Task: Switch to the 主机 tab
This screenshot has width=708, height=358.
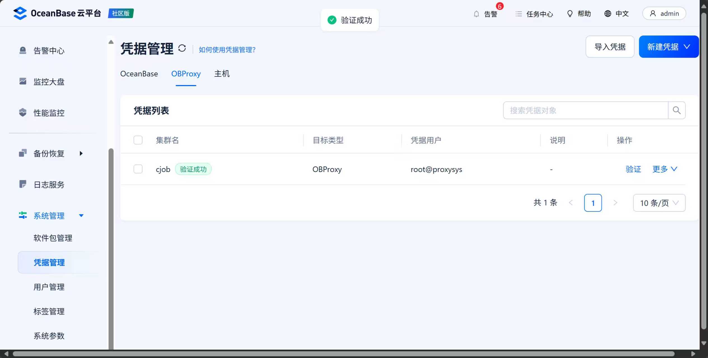Action: coord(222,74)
